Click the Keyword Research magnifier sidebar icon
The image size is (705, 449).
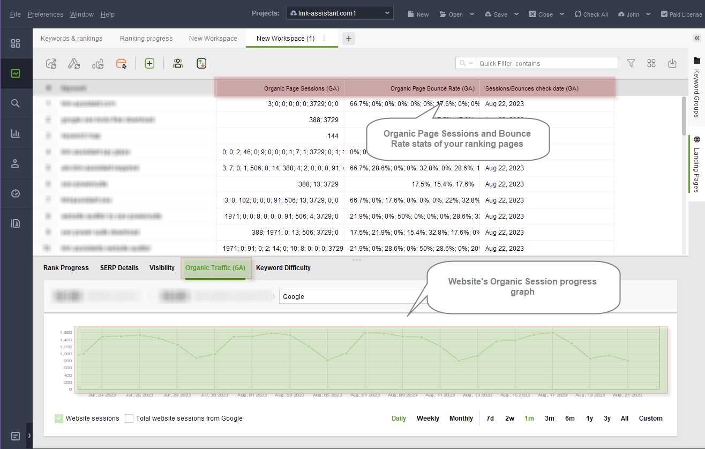coord(16,103)
